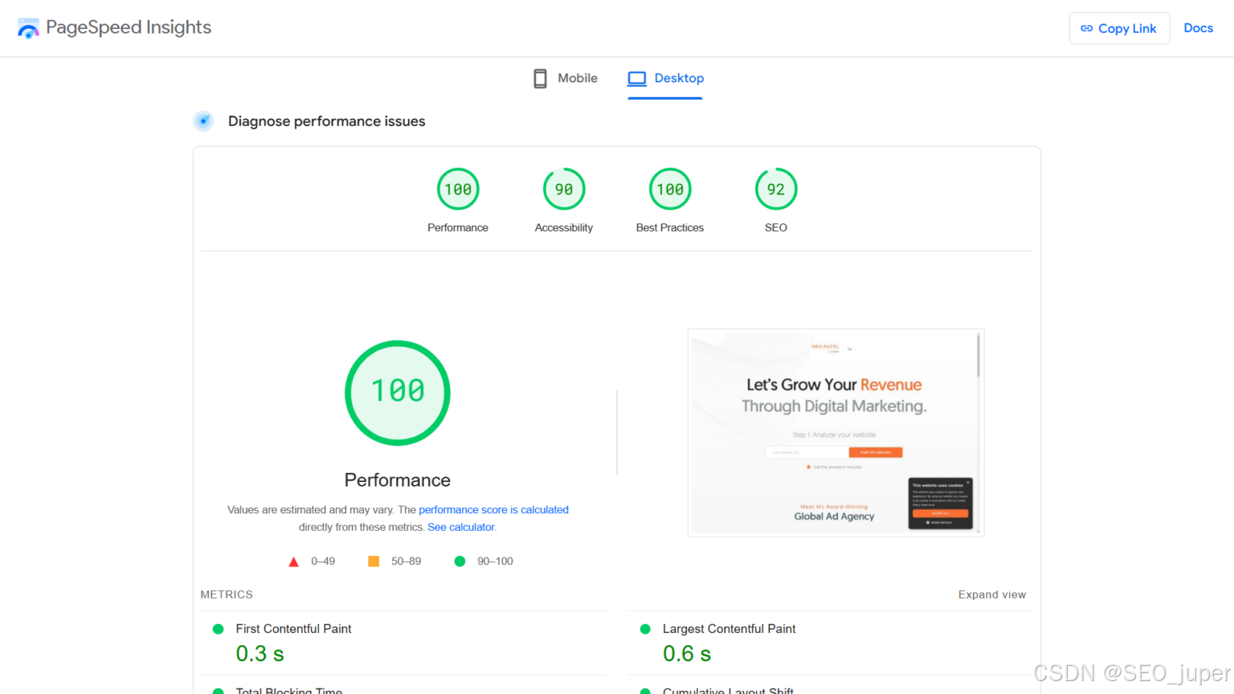Click the mobile phone icon

(541, 78)
